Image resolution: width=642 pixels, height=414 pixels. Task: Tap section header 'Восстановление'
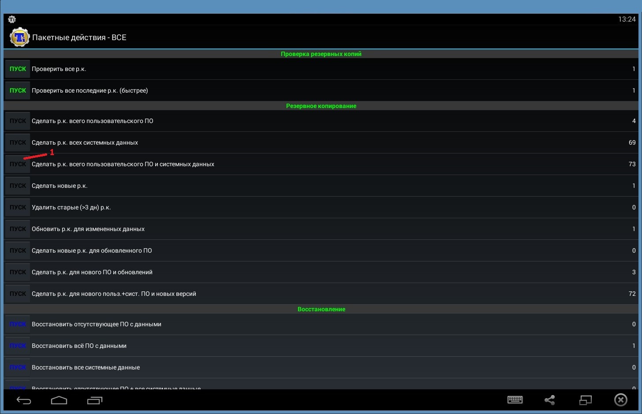tap(321, 309)
